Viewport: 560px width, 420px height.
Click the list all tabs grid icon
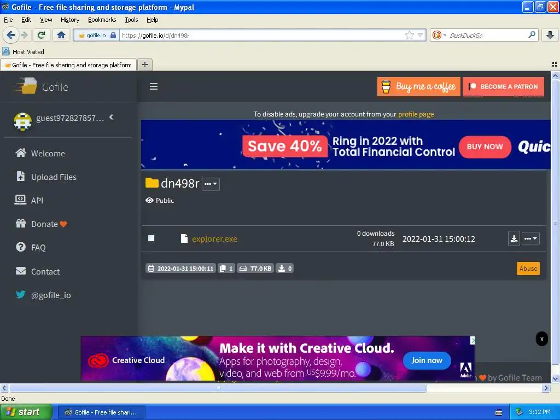(555, 65)
